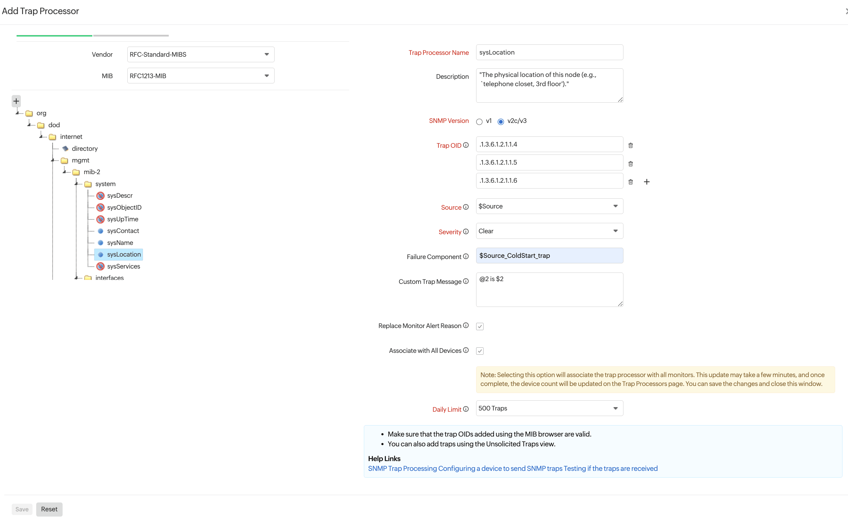Remove the .1.3.6.1.2.1.1.5 OID with trash icon

point(630,164)
